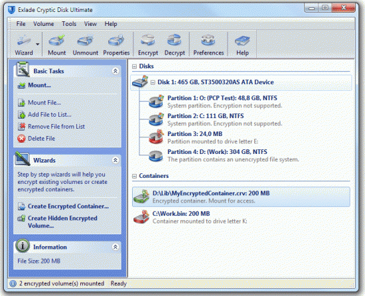This screenshot has width=365, height=296.
Task: Click the Delete File link
Action: tap(41, 139)
